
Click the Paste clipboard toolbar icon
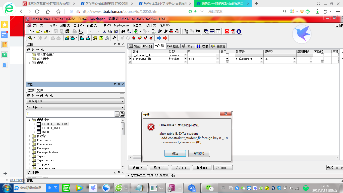click(x=116, y=31)
